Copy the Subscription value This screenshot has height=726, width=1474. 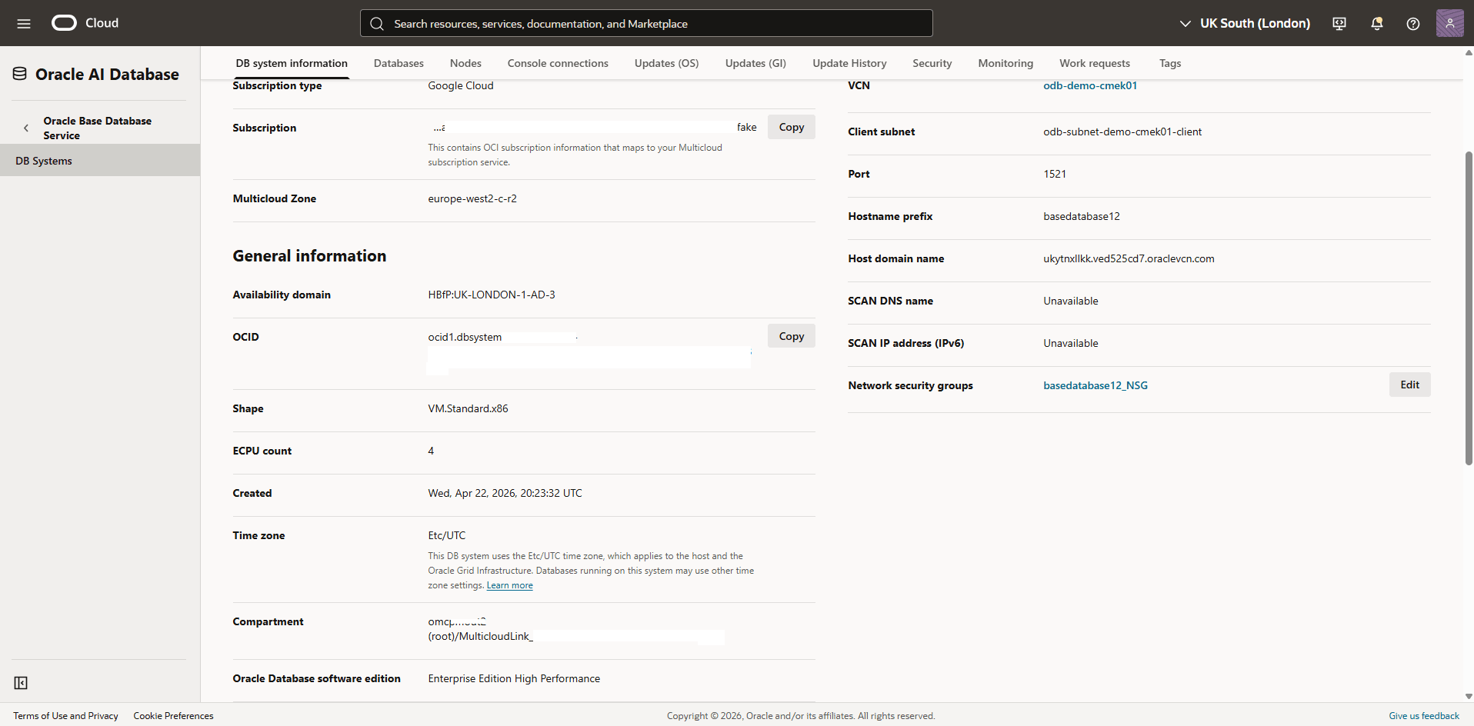(x=792, y=127)
